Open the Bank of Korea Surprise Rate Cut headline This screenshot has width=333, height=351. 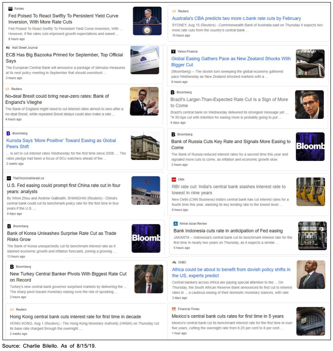(61, 236)
